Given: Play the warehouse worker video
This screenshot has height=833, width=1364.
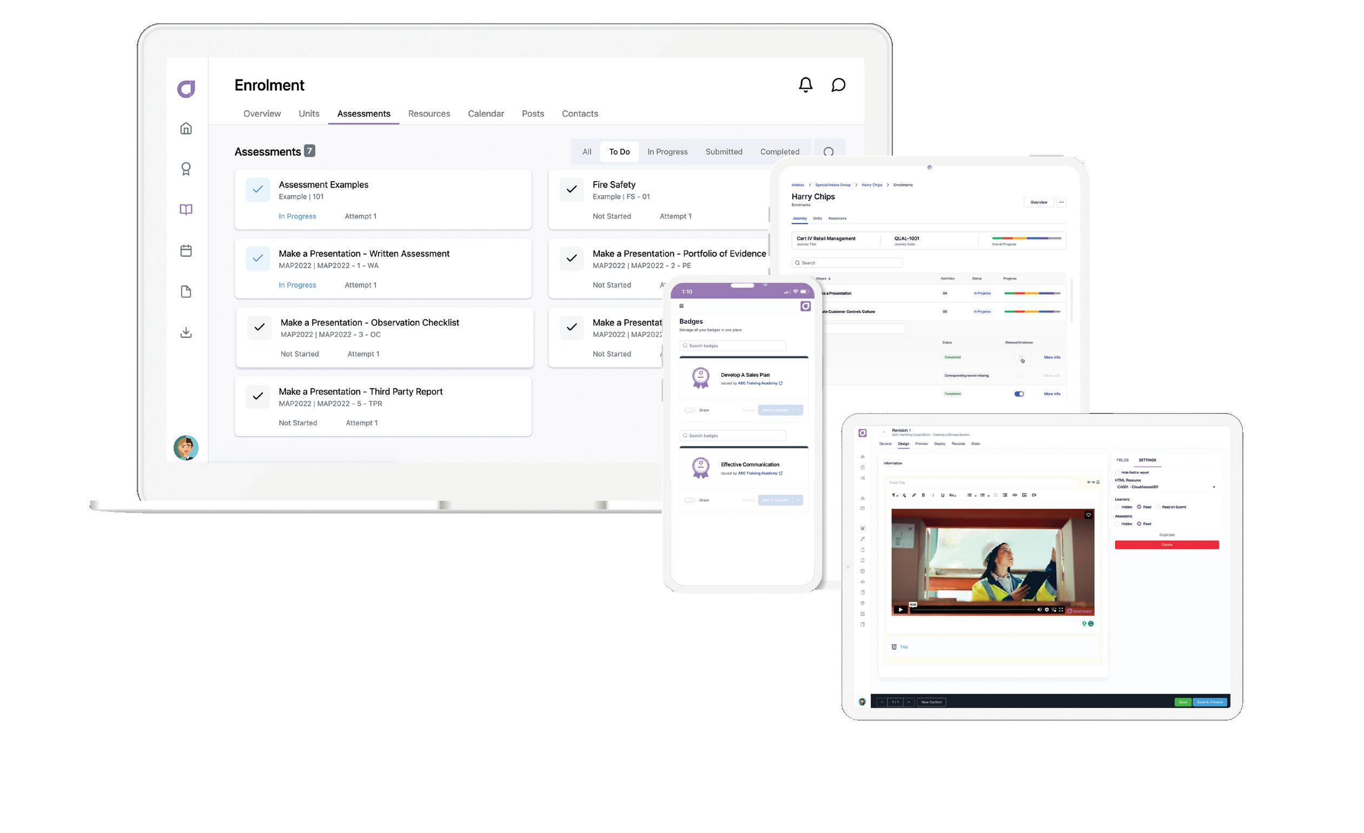Looking at the screenshot, I should pos(900,610).
